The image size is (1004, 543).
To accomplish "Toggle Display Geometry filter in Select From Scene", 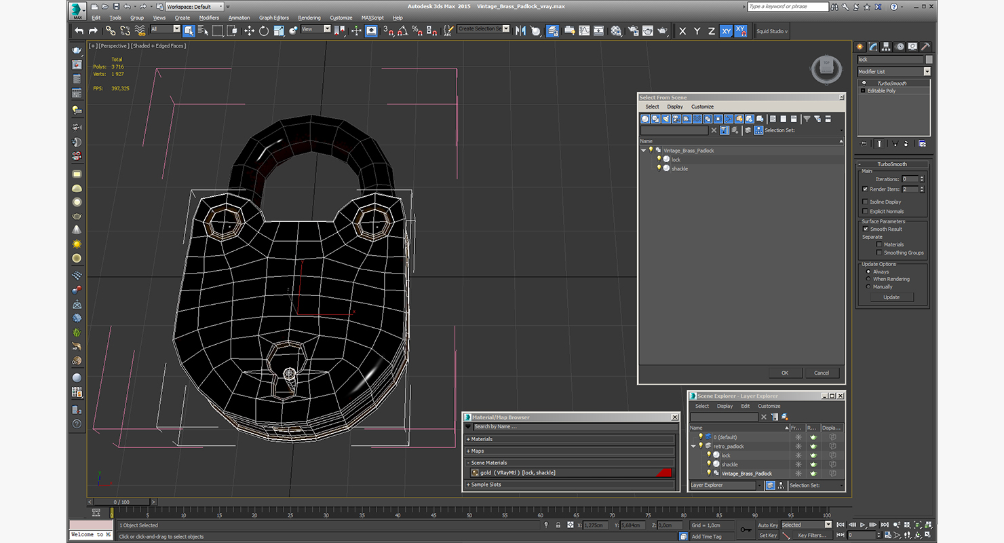I will point(646,119).
